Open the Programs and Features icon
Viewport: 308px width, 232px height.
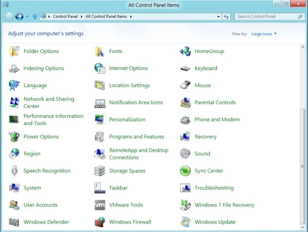[100, 137]
